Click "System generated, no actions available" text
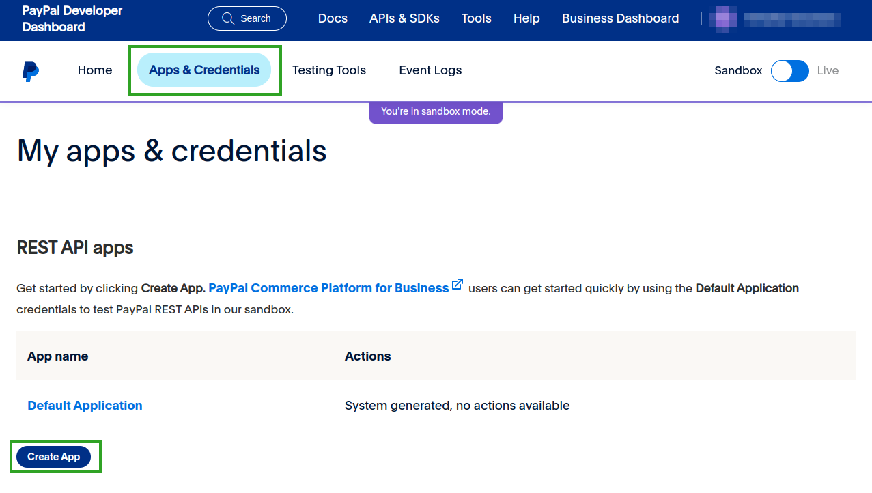This screenshot has height=493, width=872. [x=458, y=406]
